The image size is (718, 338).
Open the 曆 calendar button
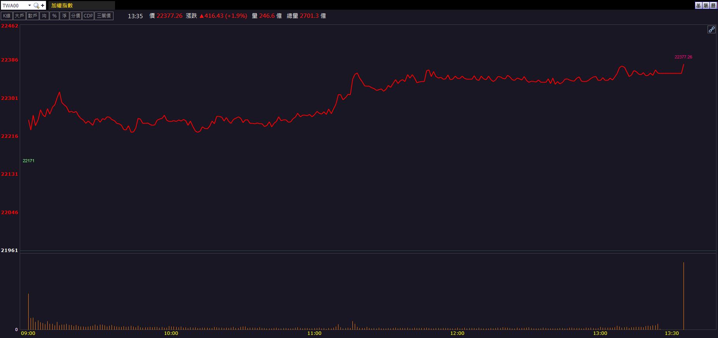click(713, 5)
